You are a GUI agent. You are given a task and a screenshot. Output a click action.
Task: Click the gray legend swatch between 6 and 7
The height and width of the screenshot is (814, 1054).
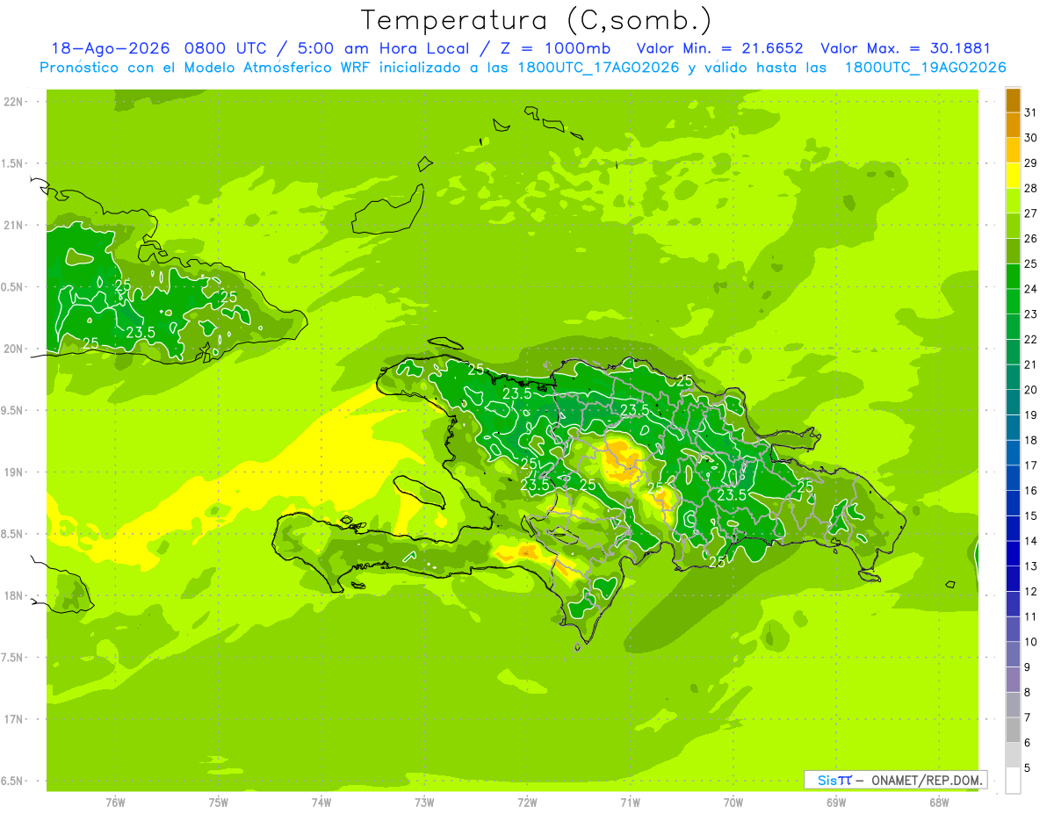coord(1013,731)
